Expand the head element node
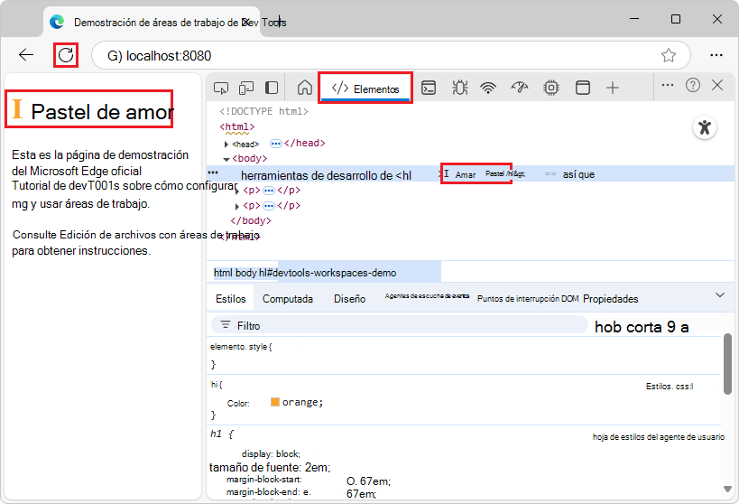 (x=226, y=144)
